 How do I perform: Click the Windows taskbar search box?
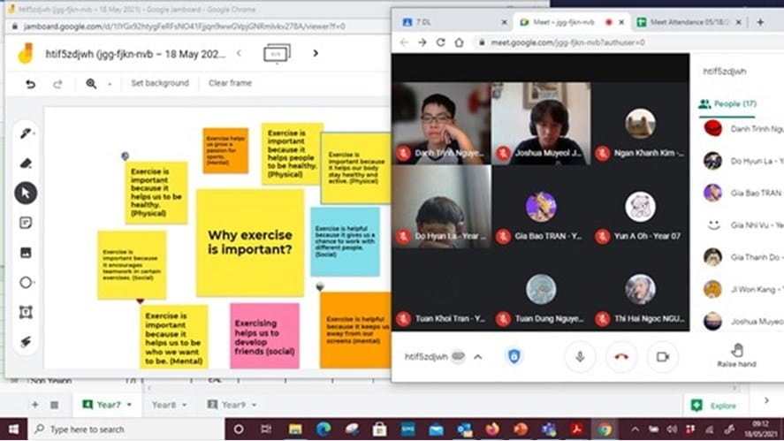[124, 430]
